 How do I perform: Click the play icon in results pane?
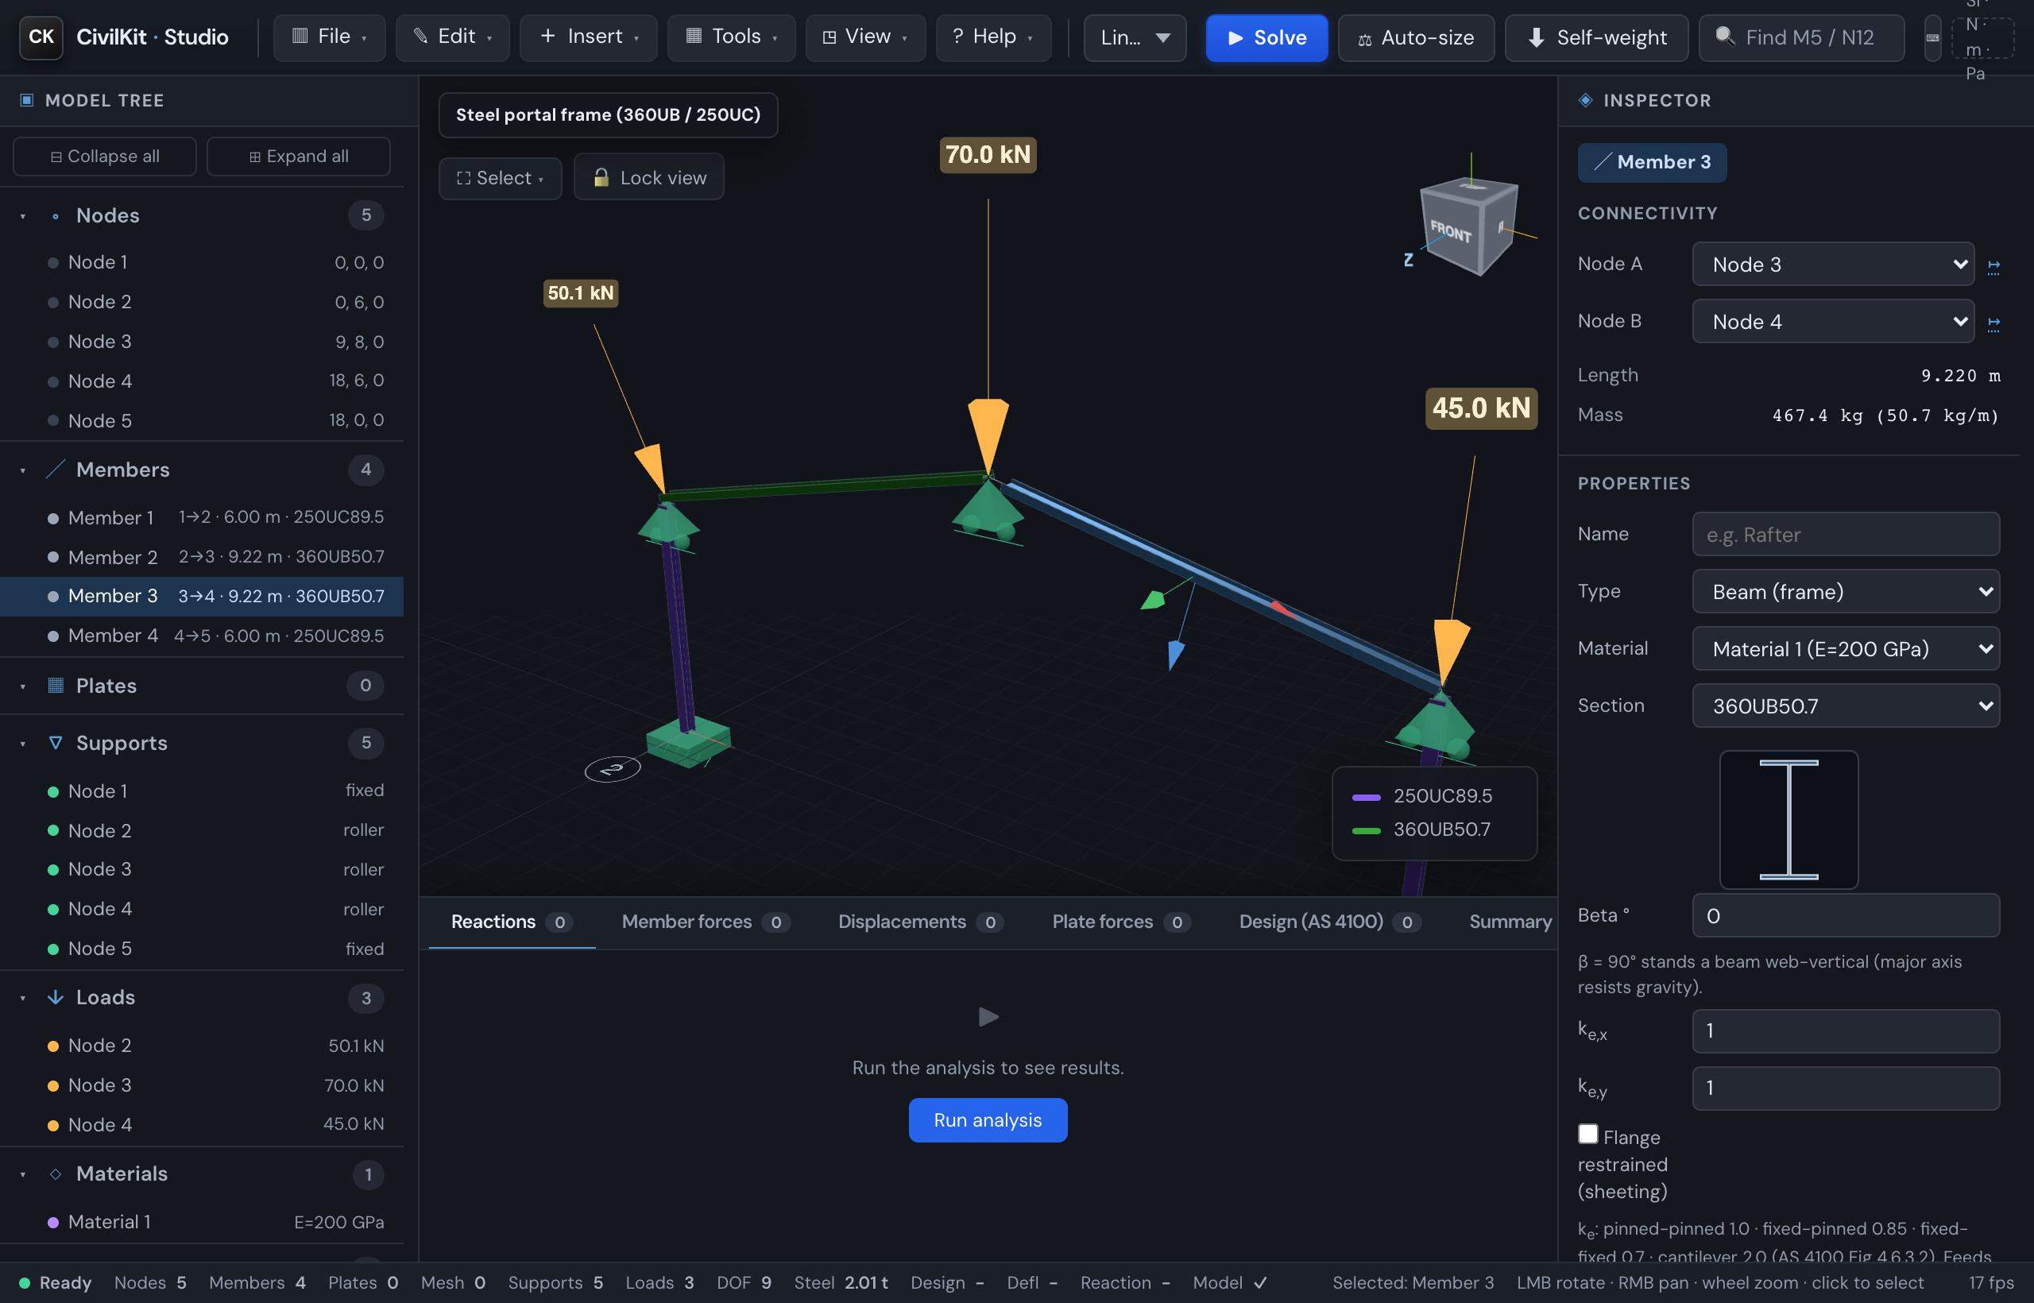[988, 1016]
